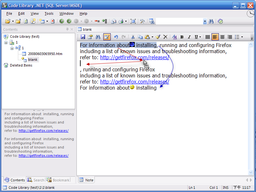The image size is (256, 192).
Task: Toggle align right button
Action: pos(229,37)
